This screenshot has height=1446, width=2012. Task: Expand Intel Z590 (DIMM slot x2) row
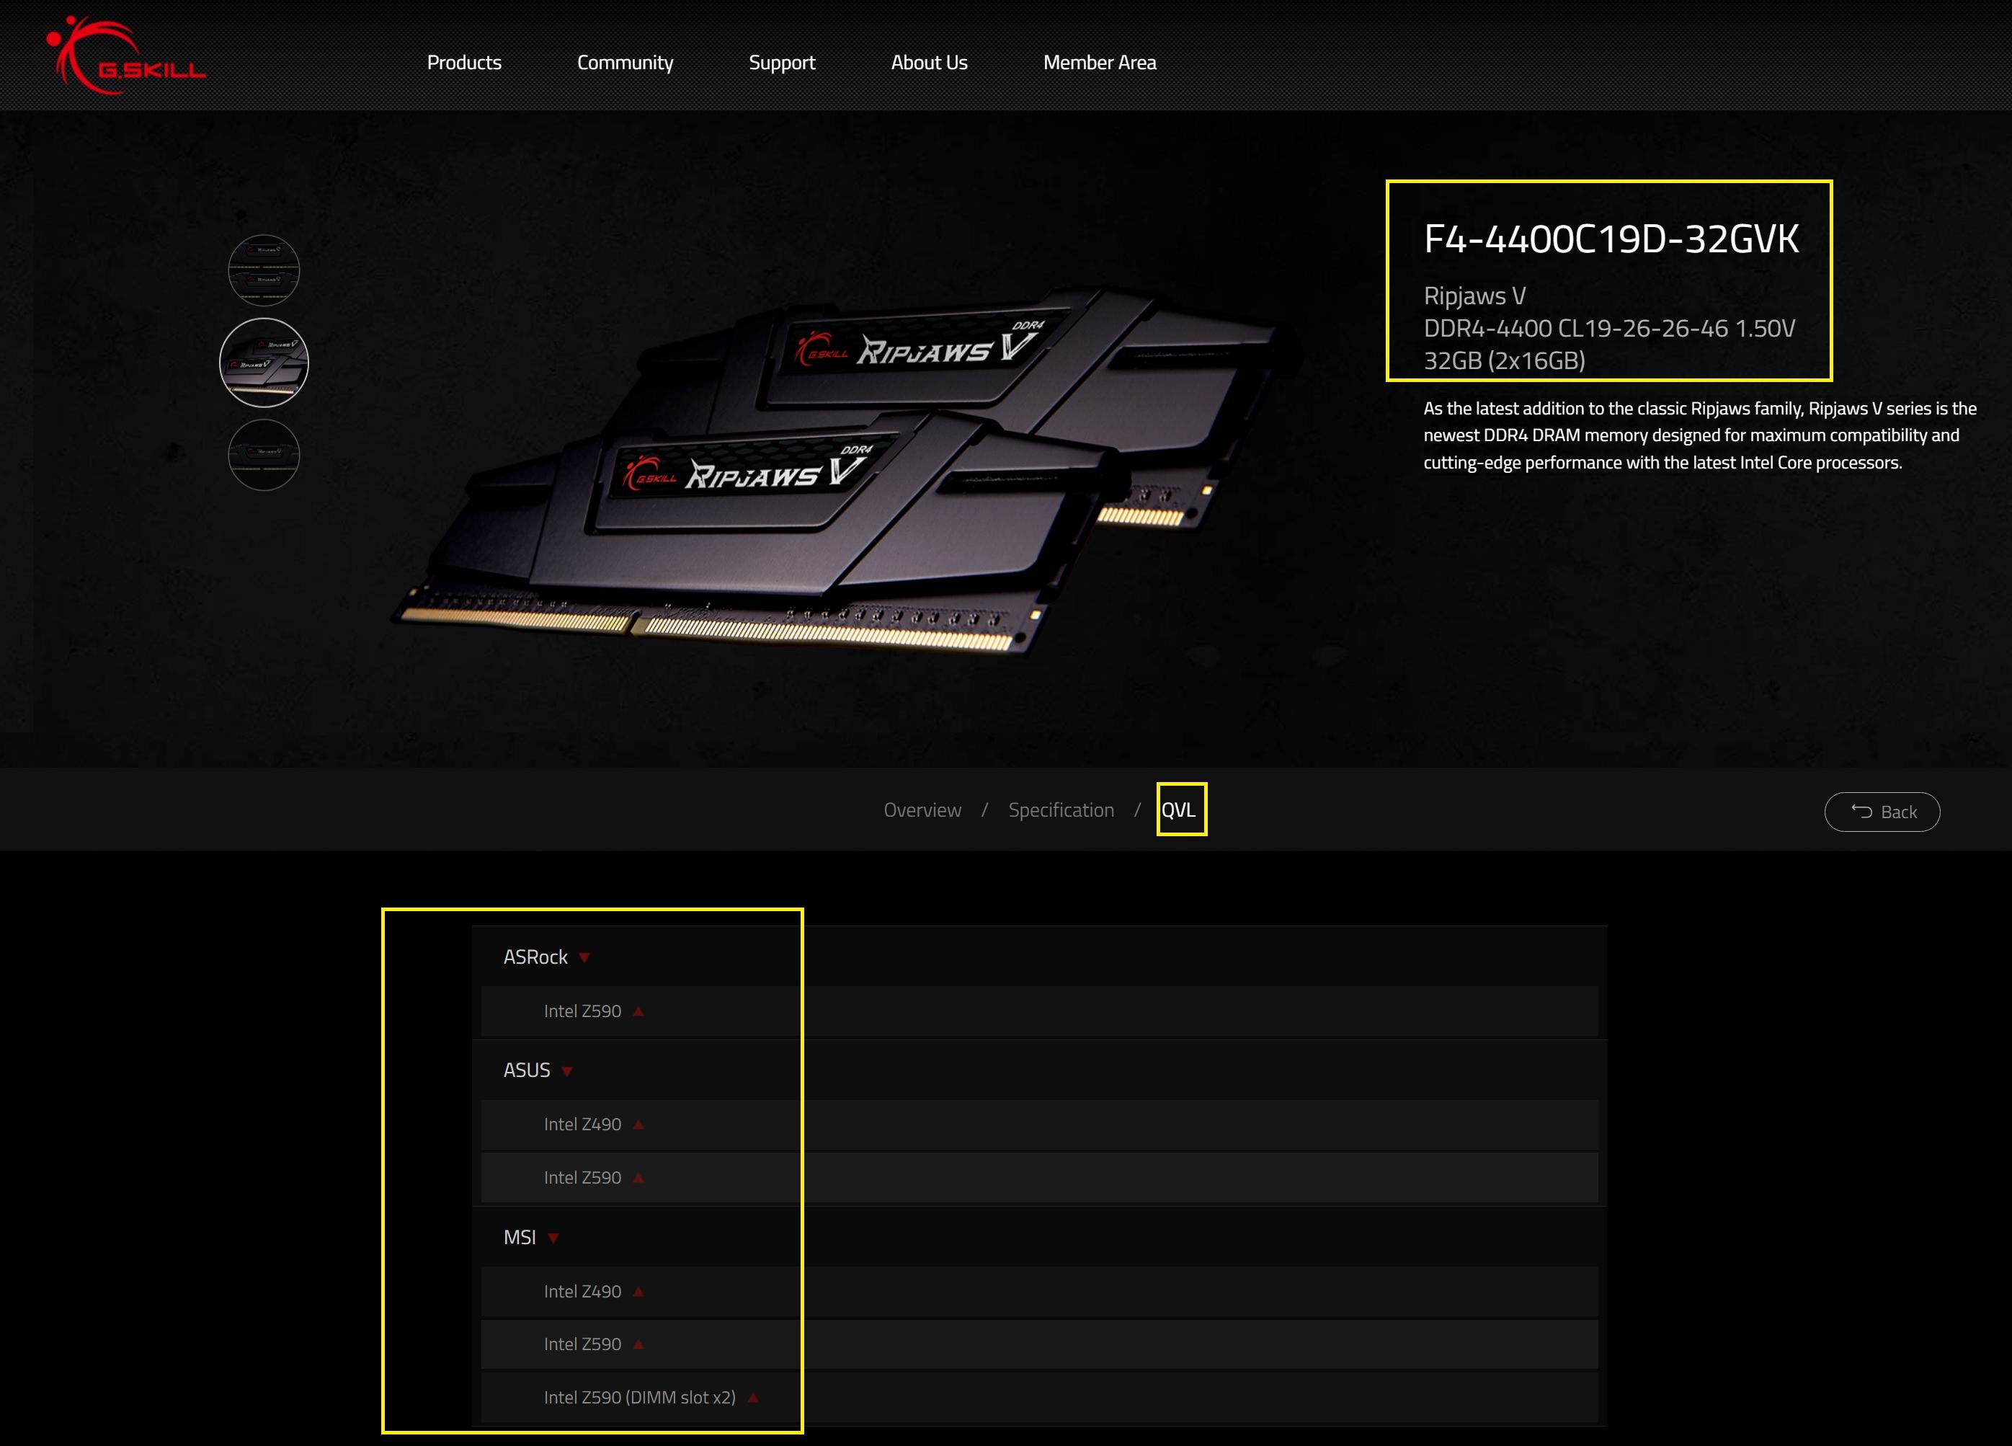pos(1039,1397)
